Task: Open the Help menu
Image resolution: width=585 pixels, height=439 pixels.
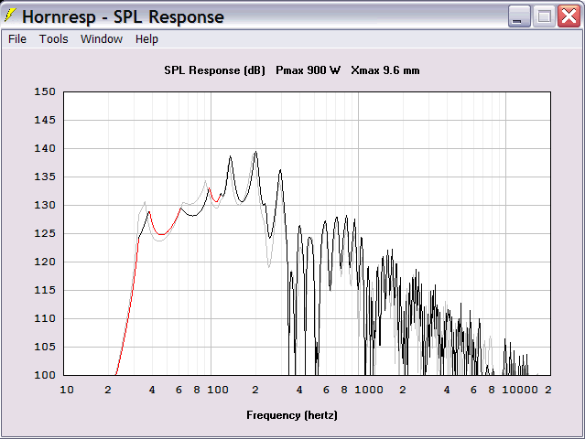Action: pos(146,39)
